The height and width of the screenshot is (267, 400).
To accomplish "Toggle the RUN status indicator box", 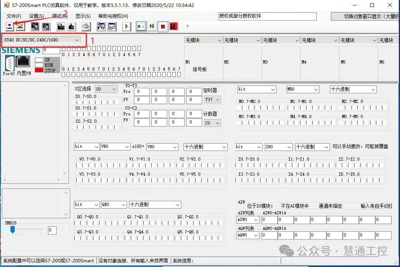I will 39,65.
